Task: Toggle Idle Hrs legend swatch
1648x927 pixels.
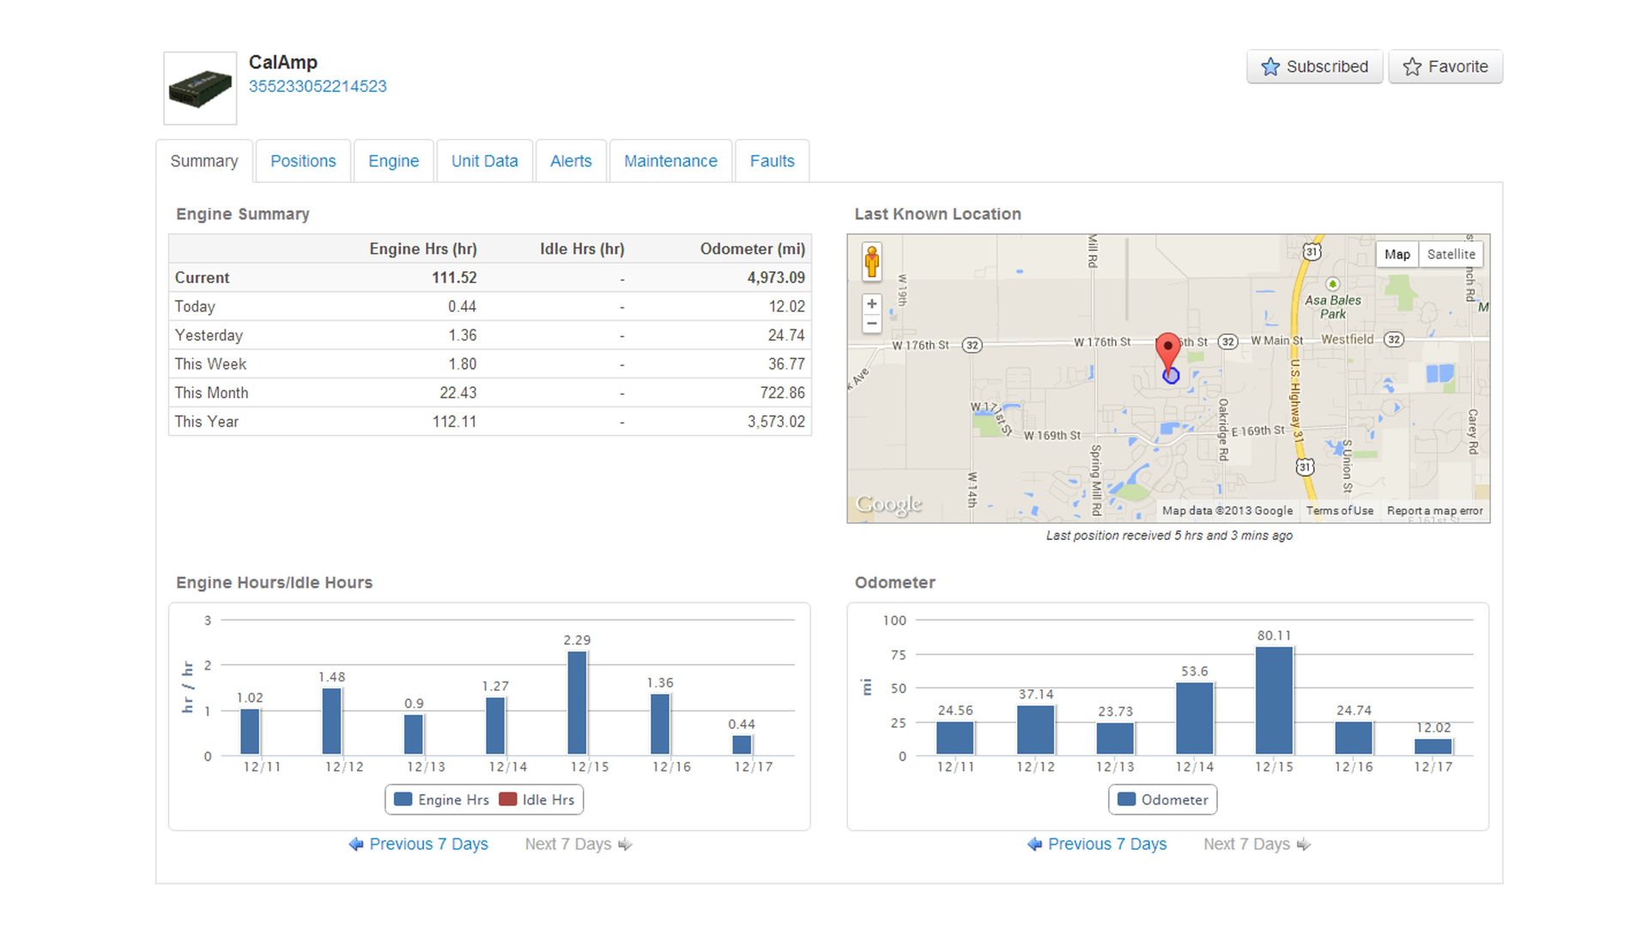Action: [507, 799]
